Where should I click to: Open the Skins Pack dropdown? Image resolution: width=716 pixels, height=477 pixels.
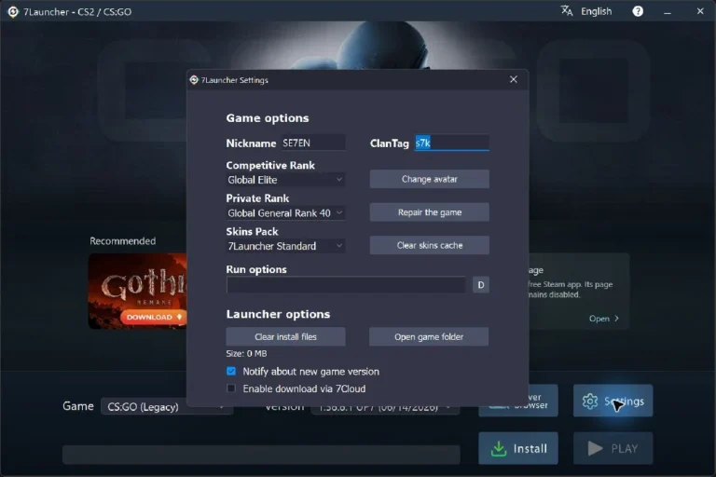tap(285, 246)
